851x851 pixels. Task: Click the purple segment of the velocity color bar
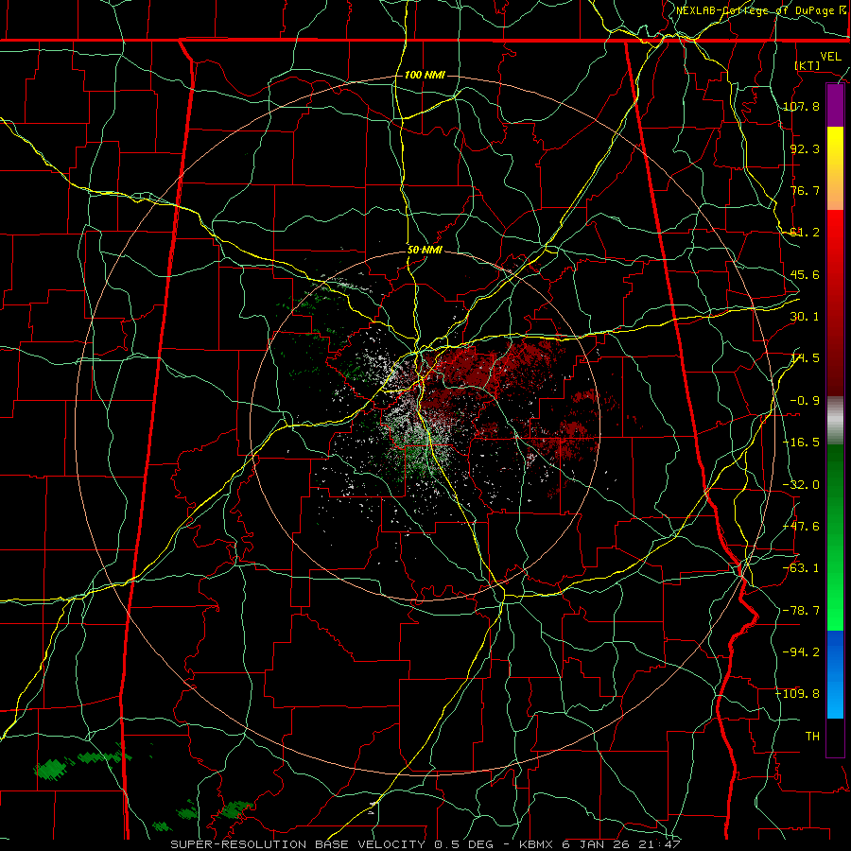tap(835, 106)
